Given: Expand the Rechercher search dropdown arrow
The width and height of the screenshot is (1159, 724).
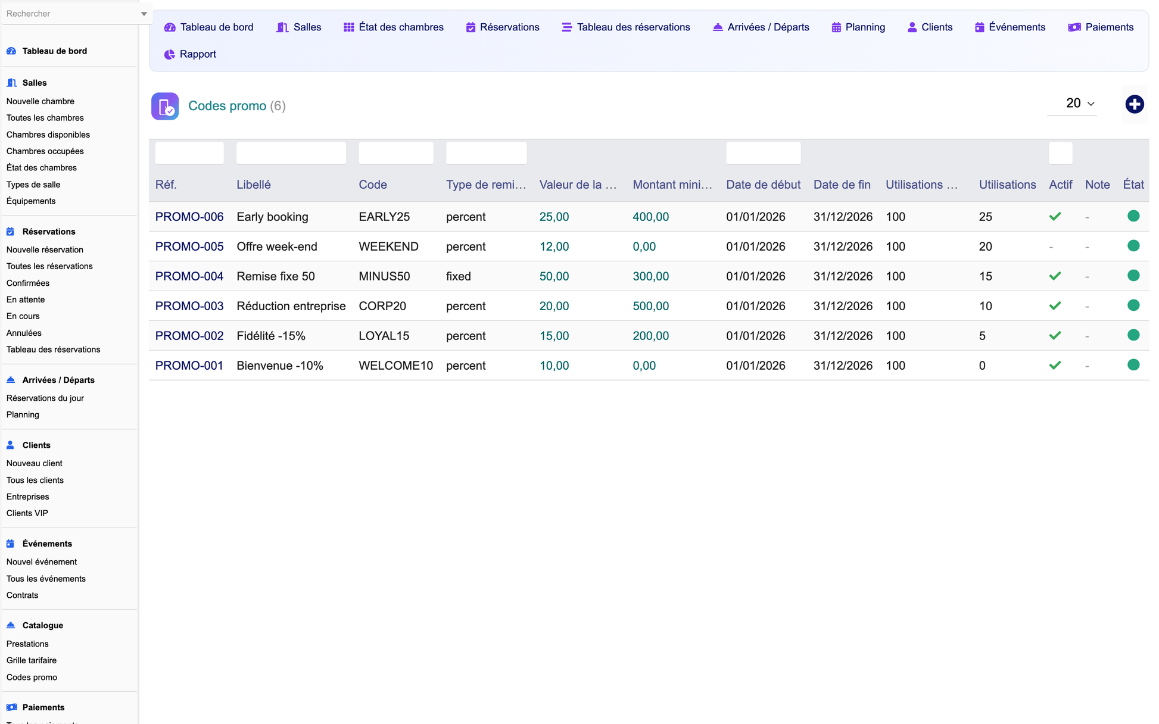Looking at the screenshot, I should point(144,14).
